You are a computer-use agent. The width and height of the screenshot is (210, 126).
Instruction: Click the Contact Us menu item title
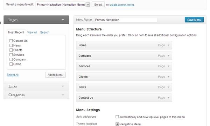click(x=86, y=98)
